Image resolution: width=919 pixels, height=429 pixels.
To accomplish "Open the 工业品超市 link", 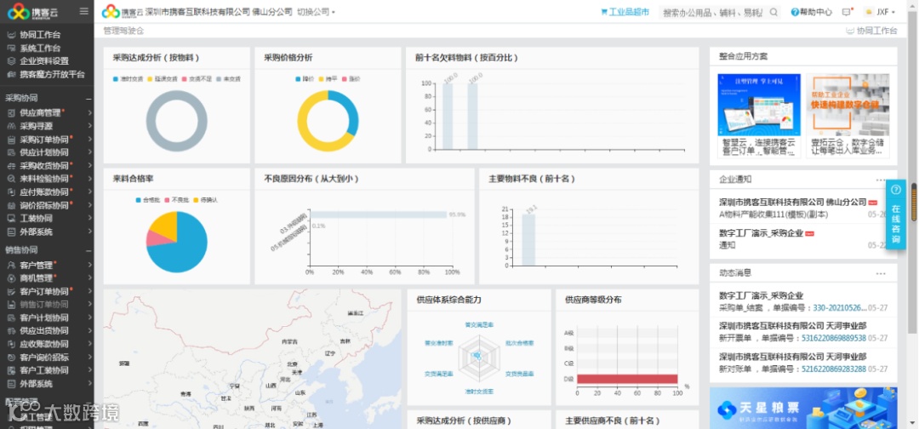I will (x=625, y=12).
